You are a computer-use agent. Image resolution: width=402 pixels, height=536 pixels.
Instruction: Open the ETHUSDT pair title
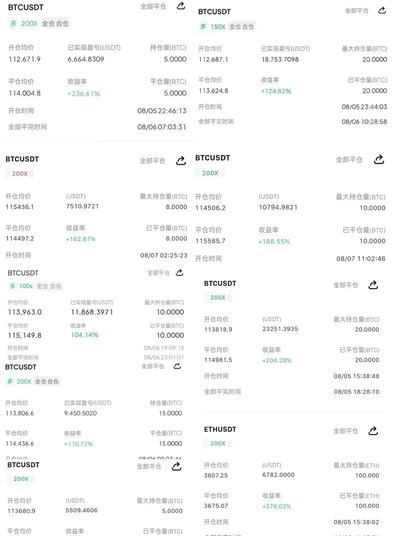[220, 430]
